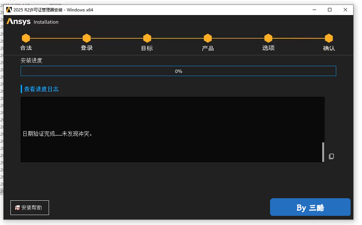Image resolution: width=362 pixels, height=225 pixels.
Task: Collapse the 查看进度日志 section
Action: [x=41, y=89]
